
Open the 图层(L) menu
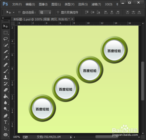[x=56, y=4]
